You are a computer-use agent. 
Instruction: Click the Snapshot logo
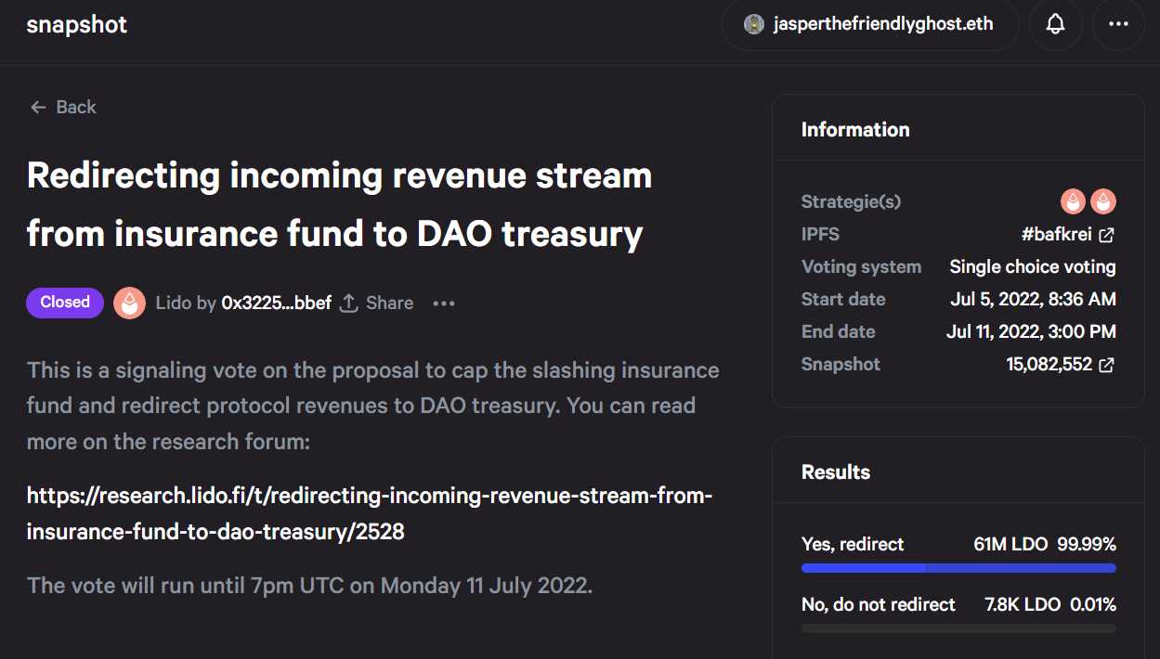coord(76,25)
